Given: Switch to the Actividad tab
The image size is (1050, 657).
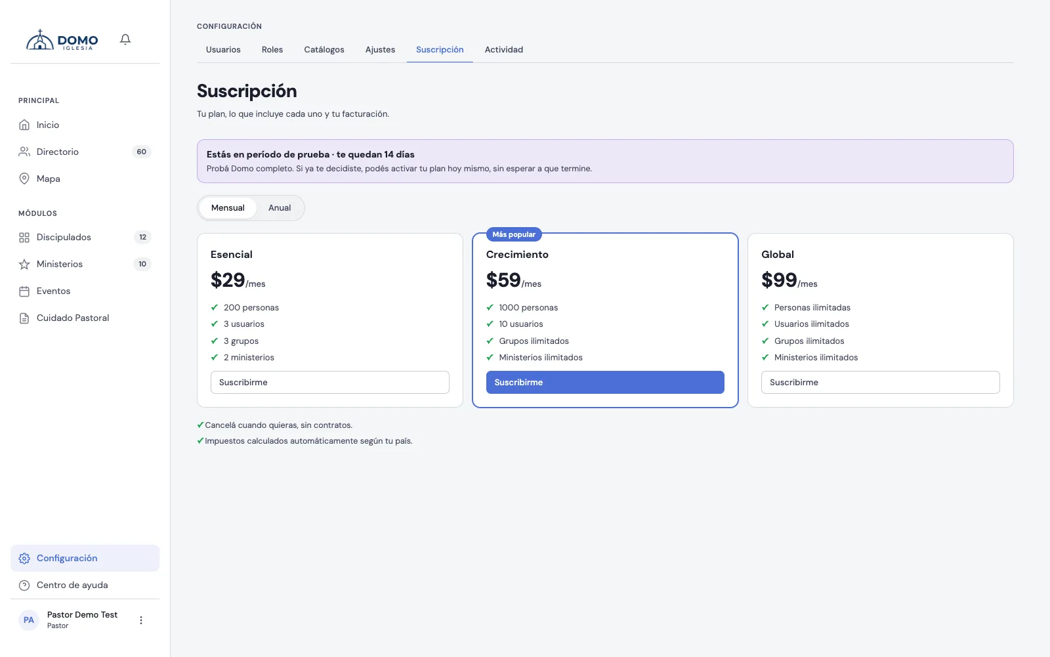Looking at the screenshot, I should 504,50.
